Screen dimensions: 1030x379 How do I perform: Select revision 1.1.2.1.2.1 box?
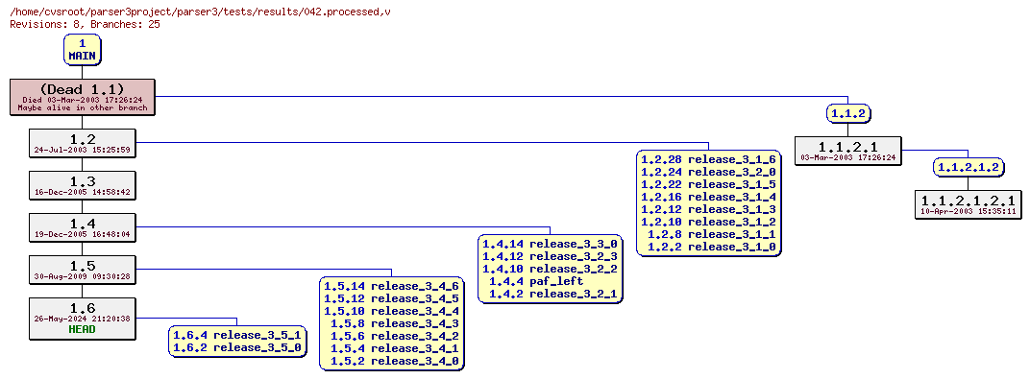(969, 204)
